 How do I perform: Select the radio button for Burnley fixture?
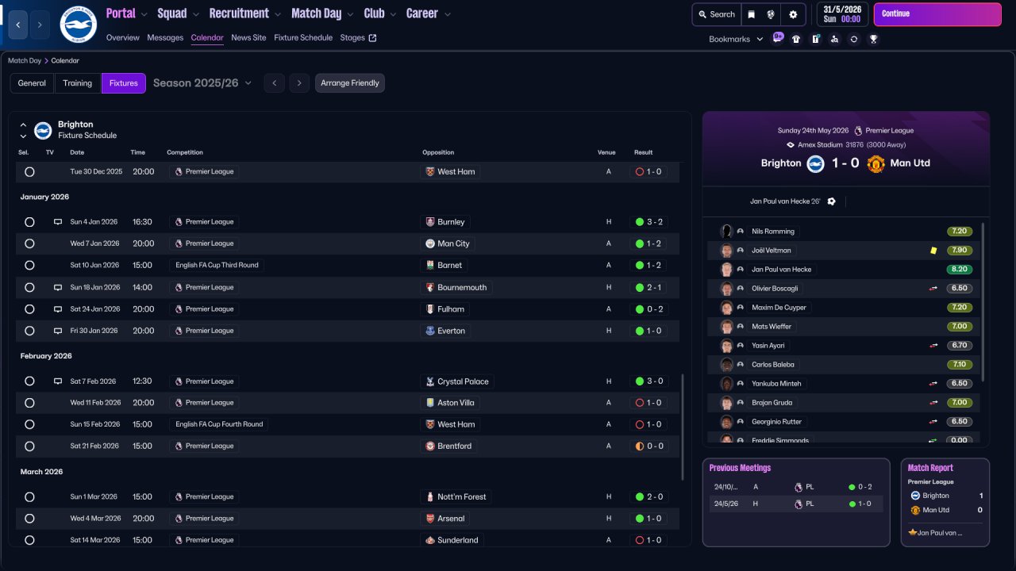point(29,222)
